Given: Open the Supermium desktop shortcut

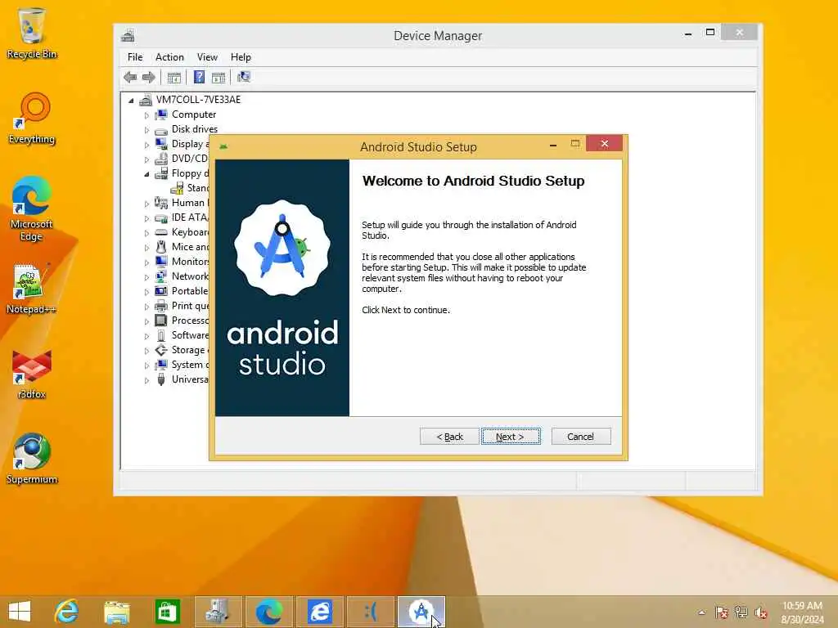Looking at the screenshot, I should point(32,459).
